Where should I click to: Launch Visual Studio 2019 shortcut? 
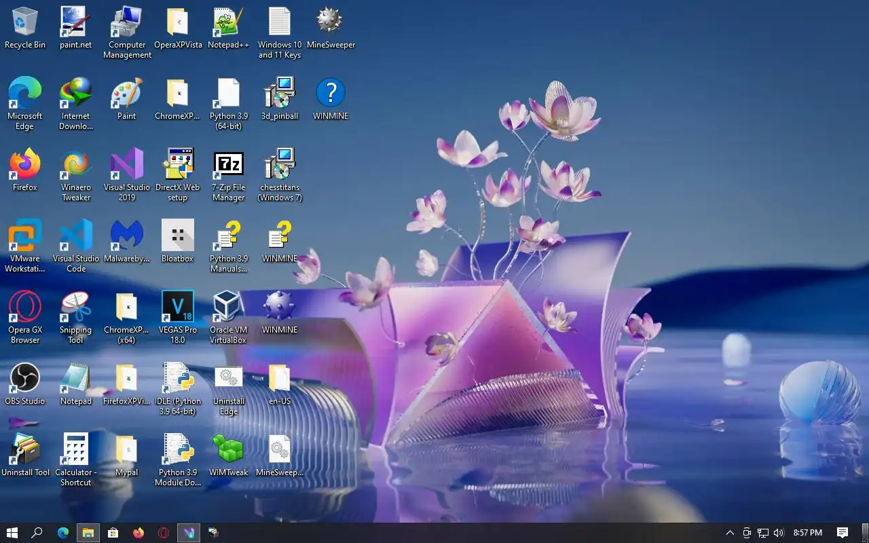coord(127,175)
